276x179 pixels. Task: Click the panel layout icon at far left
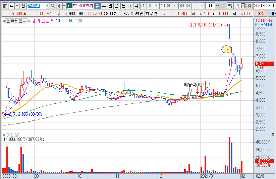[x=4, y=6]
